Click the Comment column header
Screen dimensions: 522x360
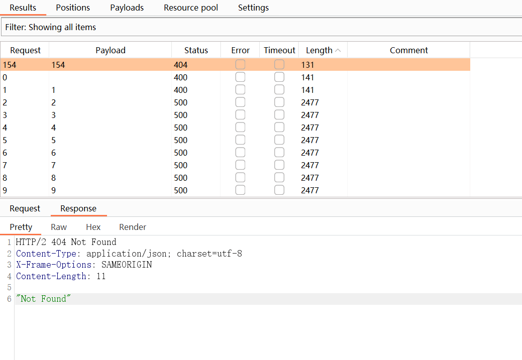pos(408,50)
